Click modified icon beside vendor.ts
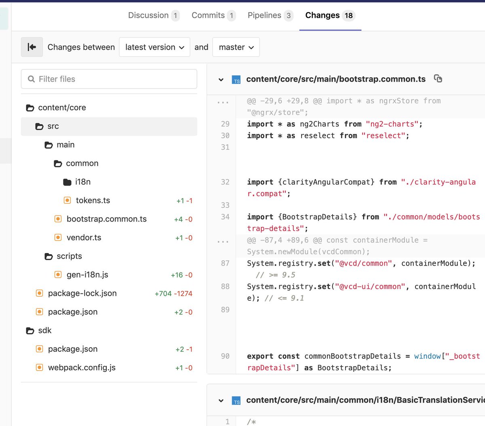 click(x=58, y=237)
